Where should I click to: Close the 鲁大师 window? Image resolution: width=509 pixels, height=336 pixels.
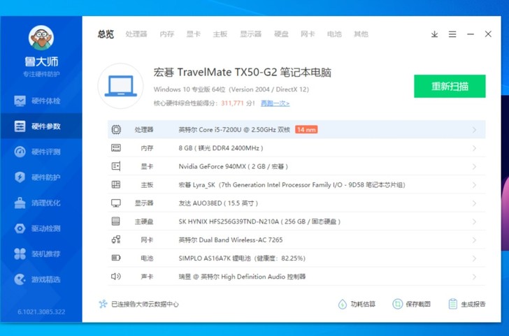coord(488,34)
